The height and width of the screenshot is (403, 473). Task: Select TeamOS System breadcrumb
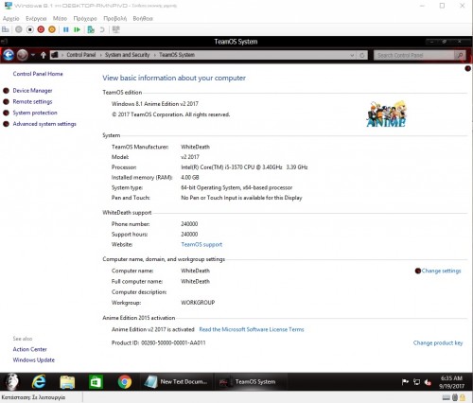(x=177, y=55)
